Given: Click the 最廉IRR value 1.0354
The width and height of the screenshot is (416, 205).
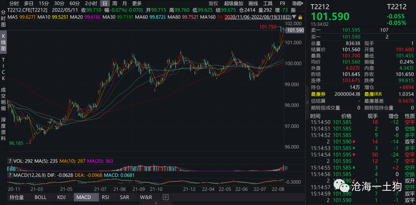Looking at the screenshot, I should click(406, 94).
